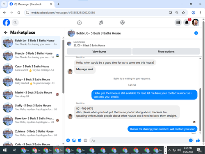Click the Facebook search magnifier icon
Screen dimensions: 205x154
pos(15,23)
